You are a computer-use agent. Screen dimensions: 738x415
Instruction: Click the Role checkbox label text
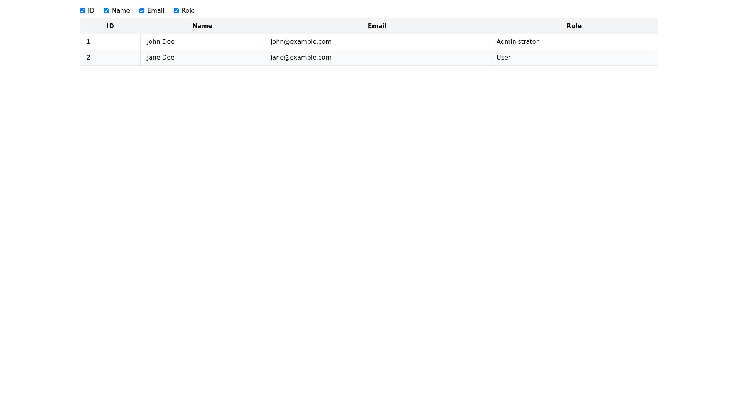pyautogui.click(x=188, y=11)
